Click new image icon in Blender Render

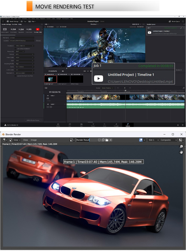point(103,140)
